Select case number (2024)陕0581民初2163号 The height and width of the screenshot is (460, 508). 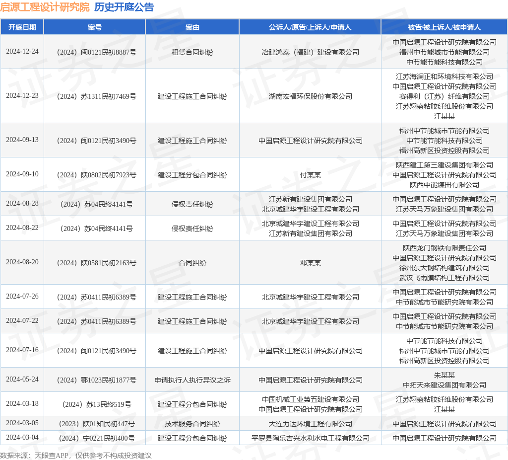97,263
